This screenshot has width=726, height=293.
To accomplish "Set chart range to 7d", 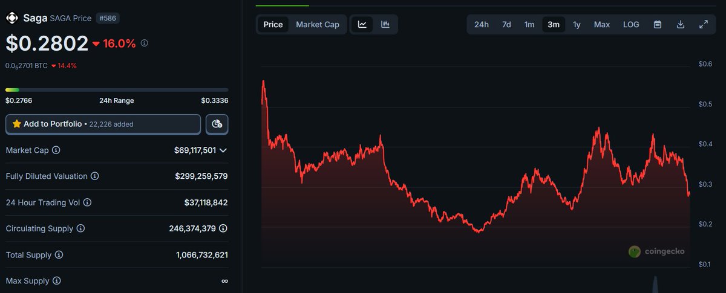I will coord(506,25).
